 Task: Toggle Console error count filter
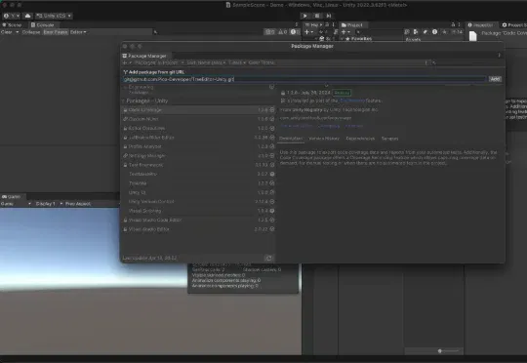click(x=295, y=32)
